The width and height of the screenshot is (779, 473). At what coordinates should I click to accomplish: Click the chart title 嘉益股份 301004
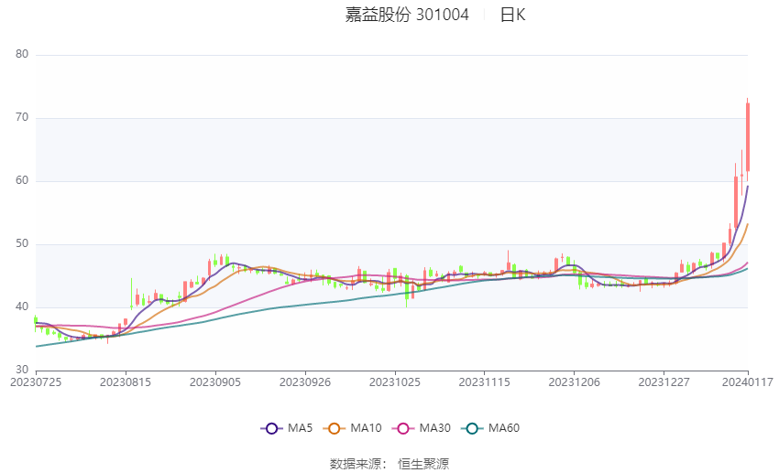(x=407, y=15)
